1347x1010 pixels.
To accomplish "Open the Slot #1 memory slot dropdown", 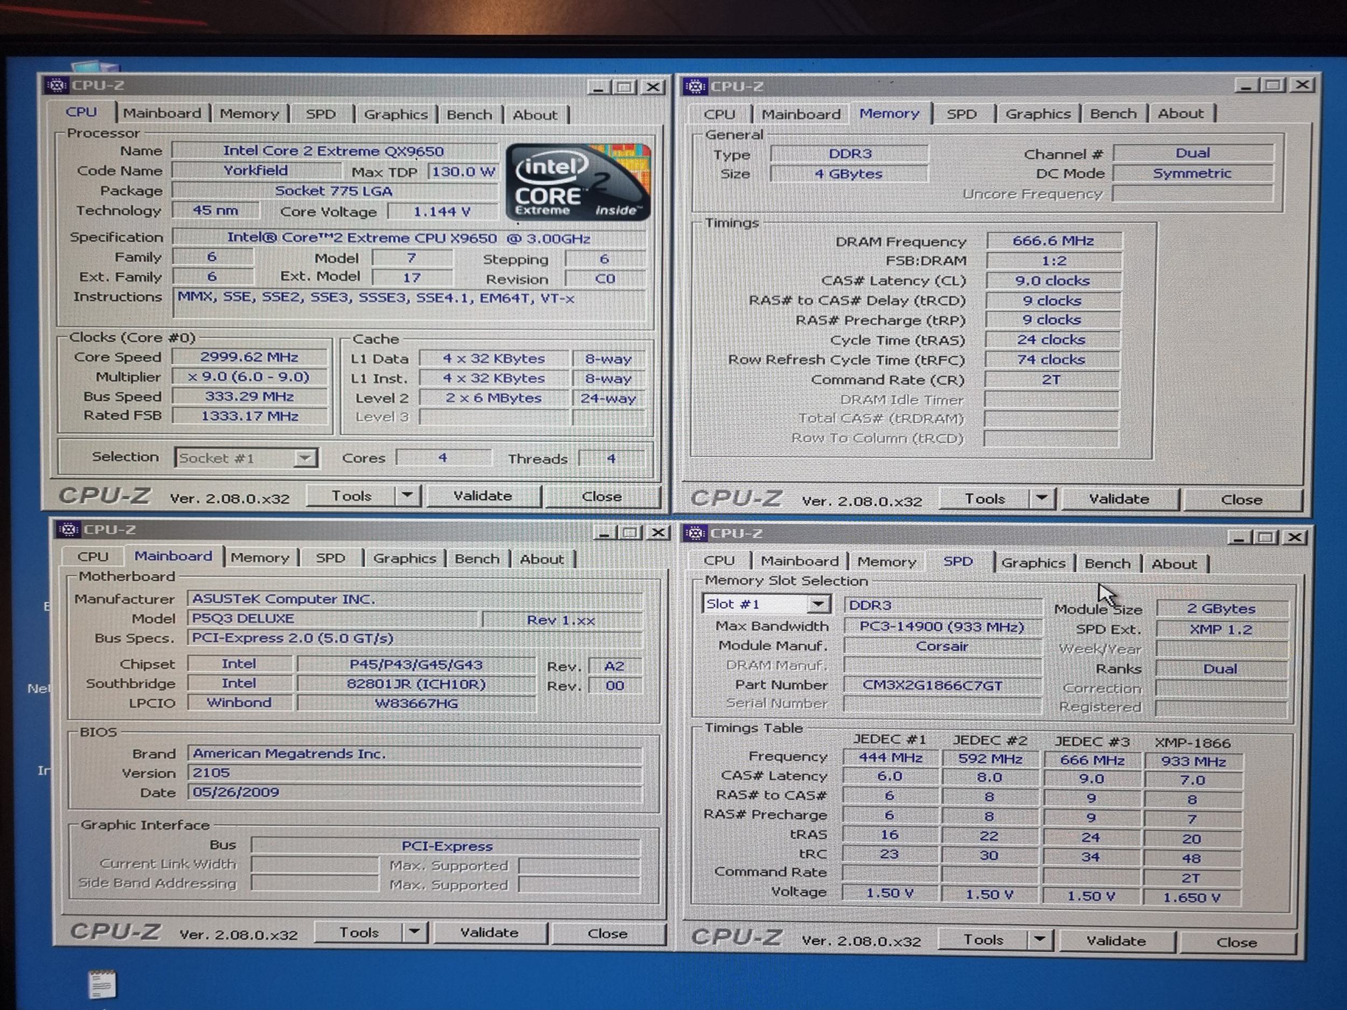I will [818, 604].
